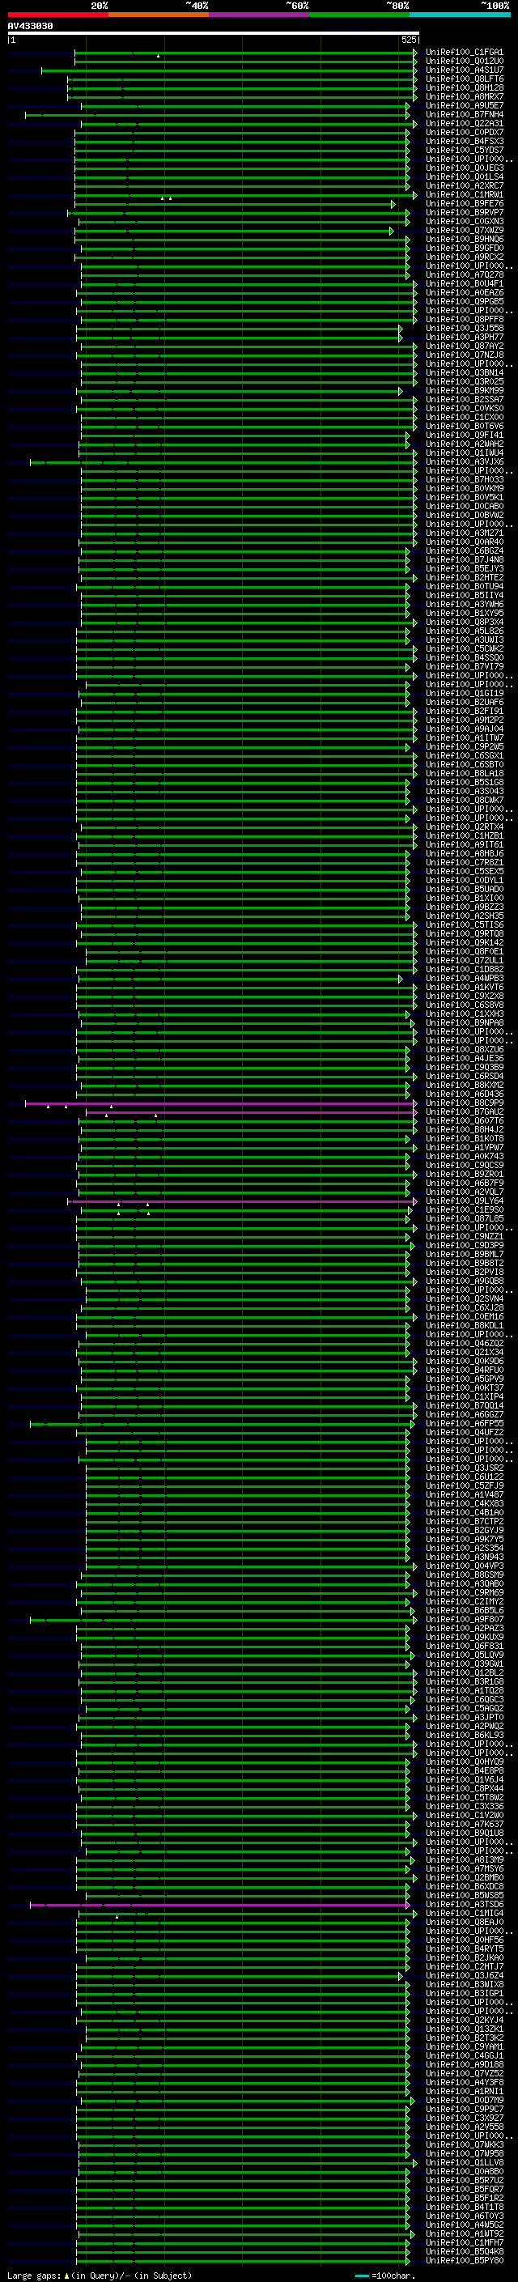Select label UniRef100_C9NZZ1
518x2282 pixels.
pyautogui.click(x=464, y=1237)
